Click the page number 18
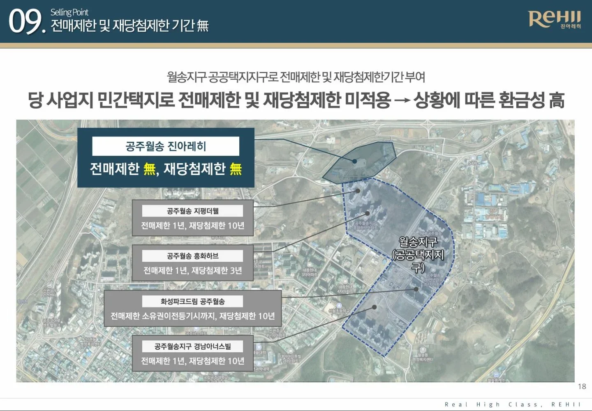The height and width of the screenshot is (411, 592). [582, 386]
